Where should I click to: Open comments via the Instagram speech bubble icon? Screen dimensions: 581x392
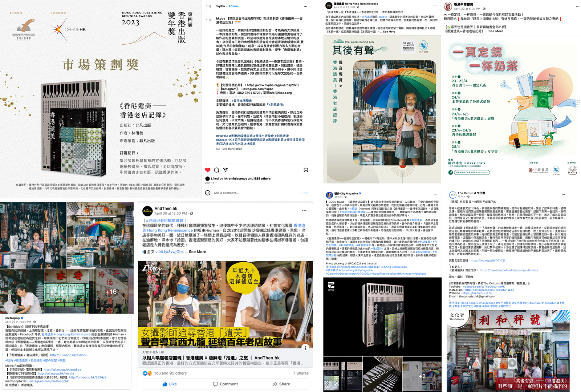pos(216,170)
